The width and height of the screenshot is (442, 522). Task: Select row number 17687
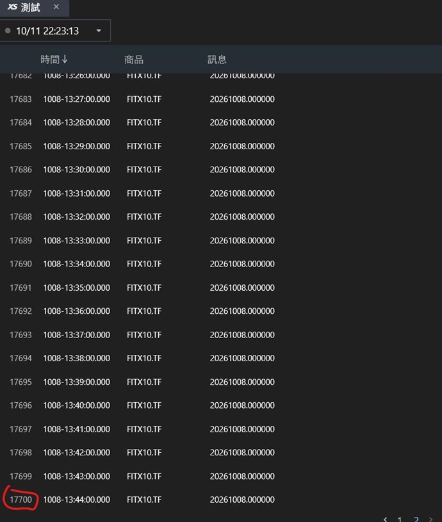20,193
